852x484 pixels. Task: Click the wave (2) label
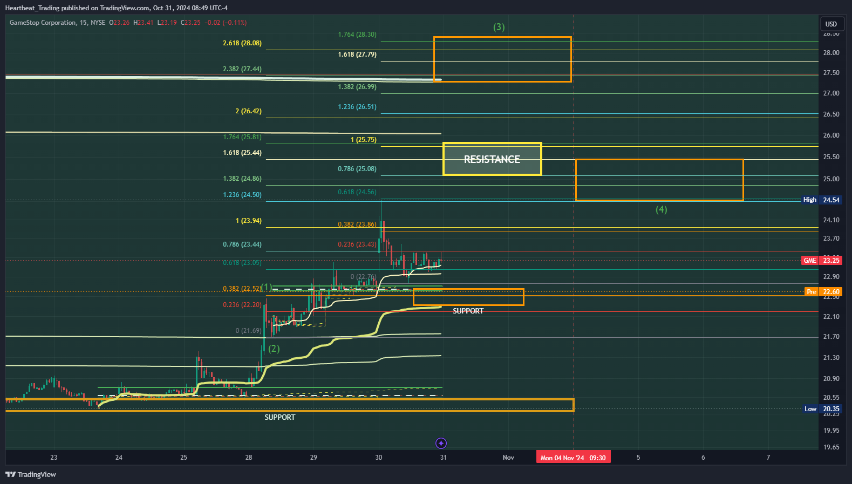[274, 349]
